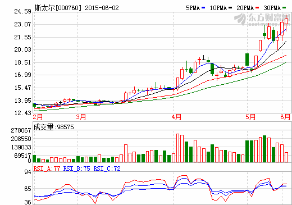Screen dimensions: 292x205
Task: Click the 12.43 price axis label
Action: 22,113
